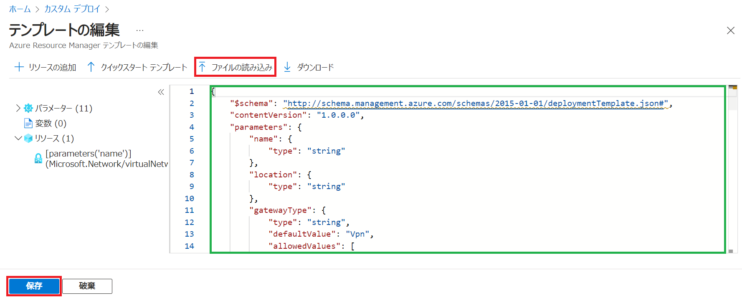Click リソースの追加 toolbar label

click(52, 67)
